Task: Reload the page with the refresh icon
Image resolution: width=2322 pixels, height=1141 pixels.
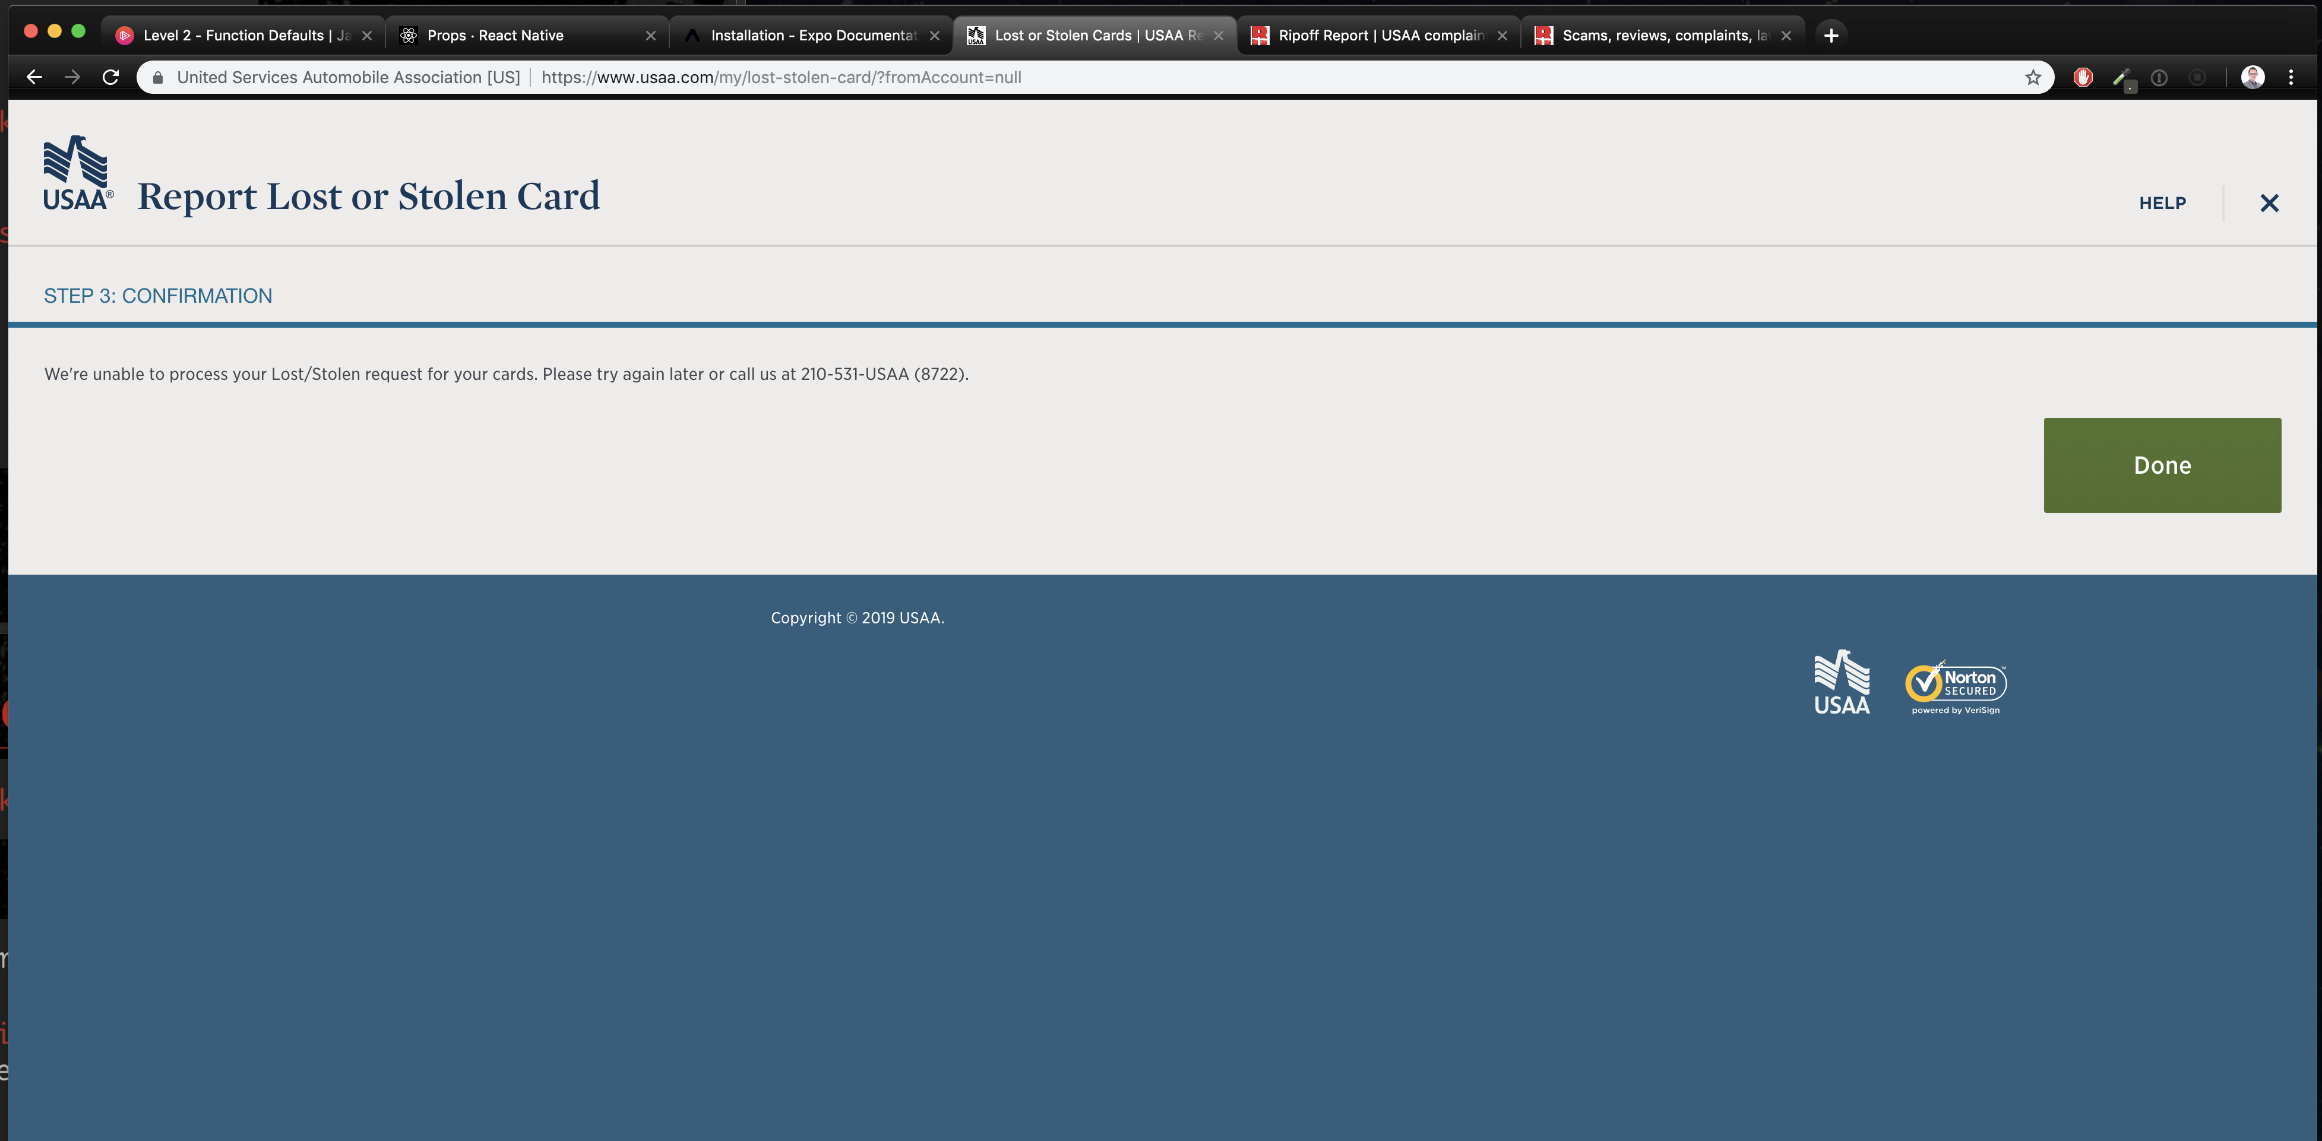Action: click(111, 78)
